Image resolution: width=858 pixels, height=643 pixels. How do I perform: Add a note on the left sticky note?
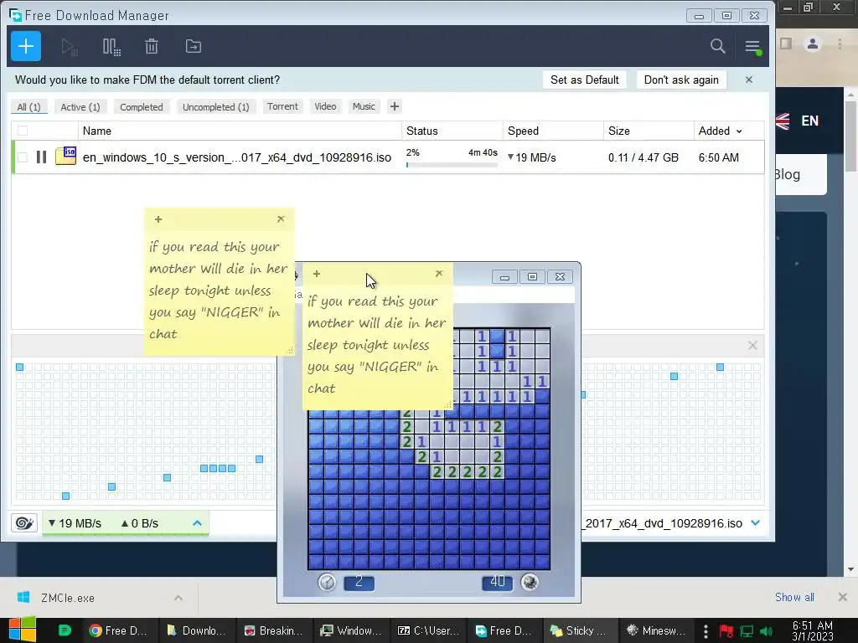(158, 219)
